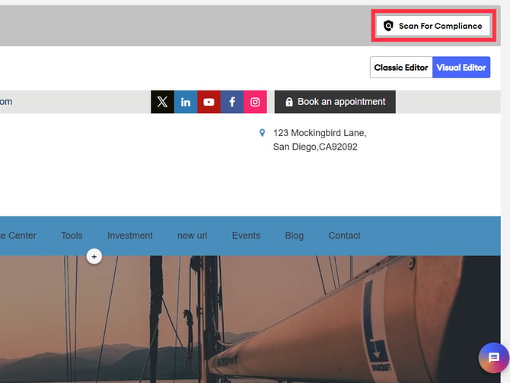Screen dimensions: 510x383
Task: Open the X (Twitter) social icon
Action: (162, 102)
